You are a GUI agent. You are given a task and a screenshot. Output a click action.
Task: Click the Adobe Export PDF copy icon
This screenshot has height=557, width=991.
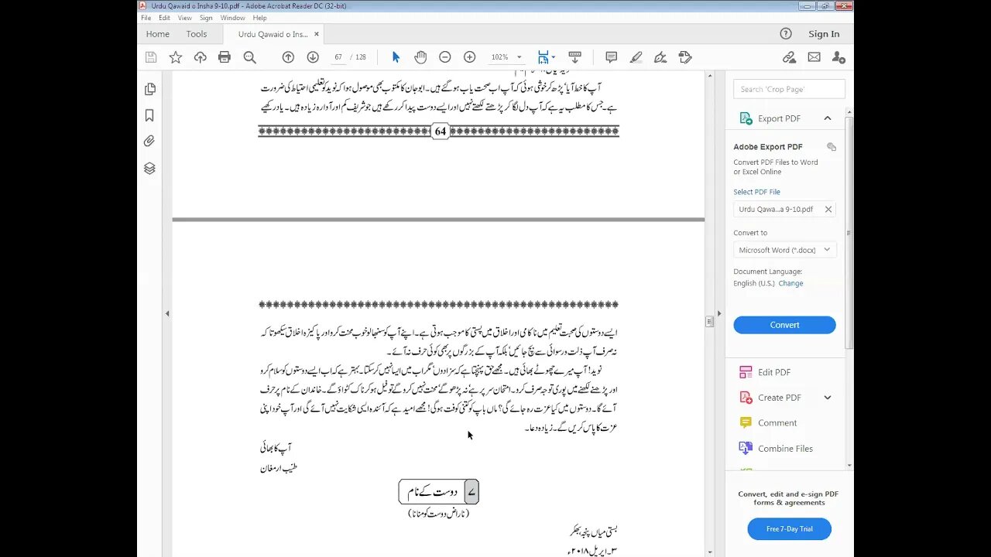click(x=831, y=147)
